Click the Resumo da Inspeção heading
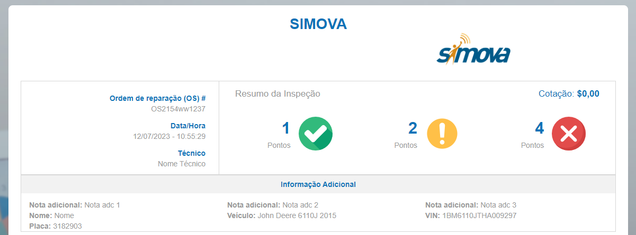636x235 pixels. coord(277,94)
